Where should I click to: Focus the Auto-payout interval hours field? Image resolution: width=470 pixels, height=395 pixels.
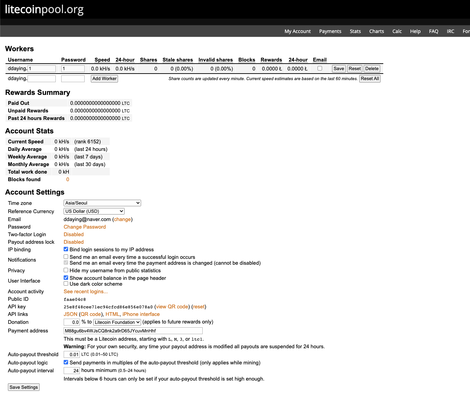click(x=72, y=371)
